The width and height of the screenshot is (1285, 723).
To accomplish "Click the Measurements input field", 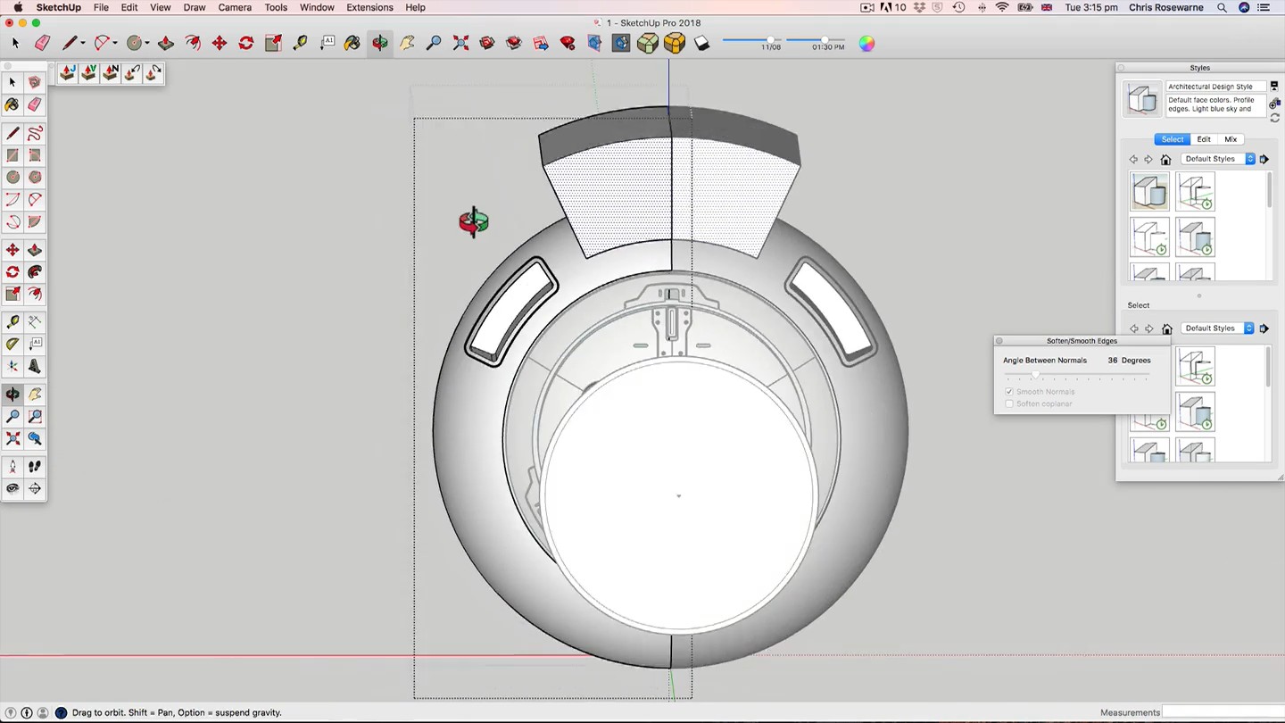I will click(1221, 712).
